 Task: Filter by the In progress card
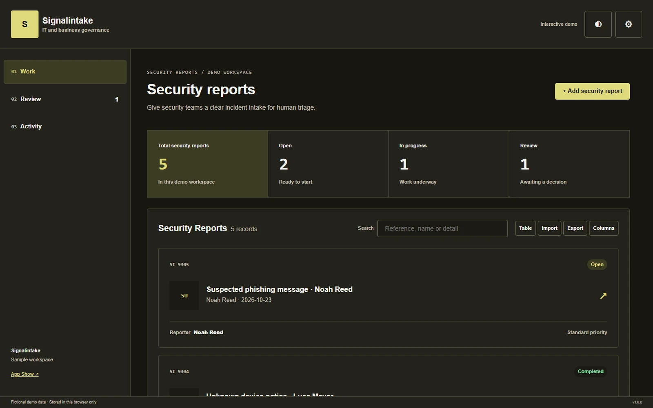tap(449, 164)
